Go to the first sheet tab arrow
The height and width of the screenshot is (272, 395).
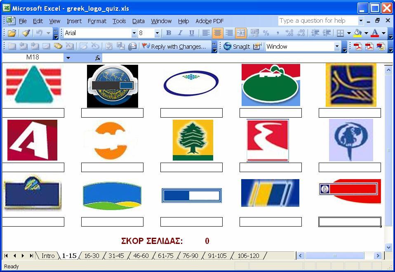click(x=6, y=256)
